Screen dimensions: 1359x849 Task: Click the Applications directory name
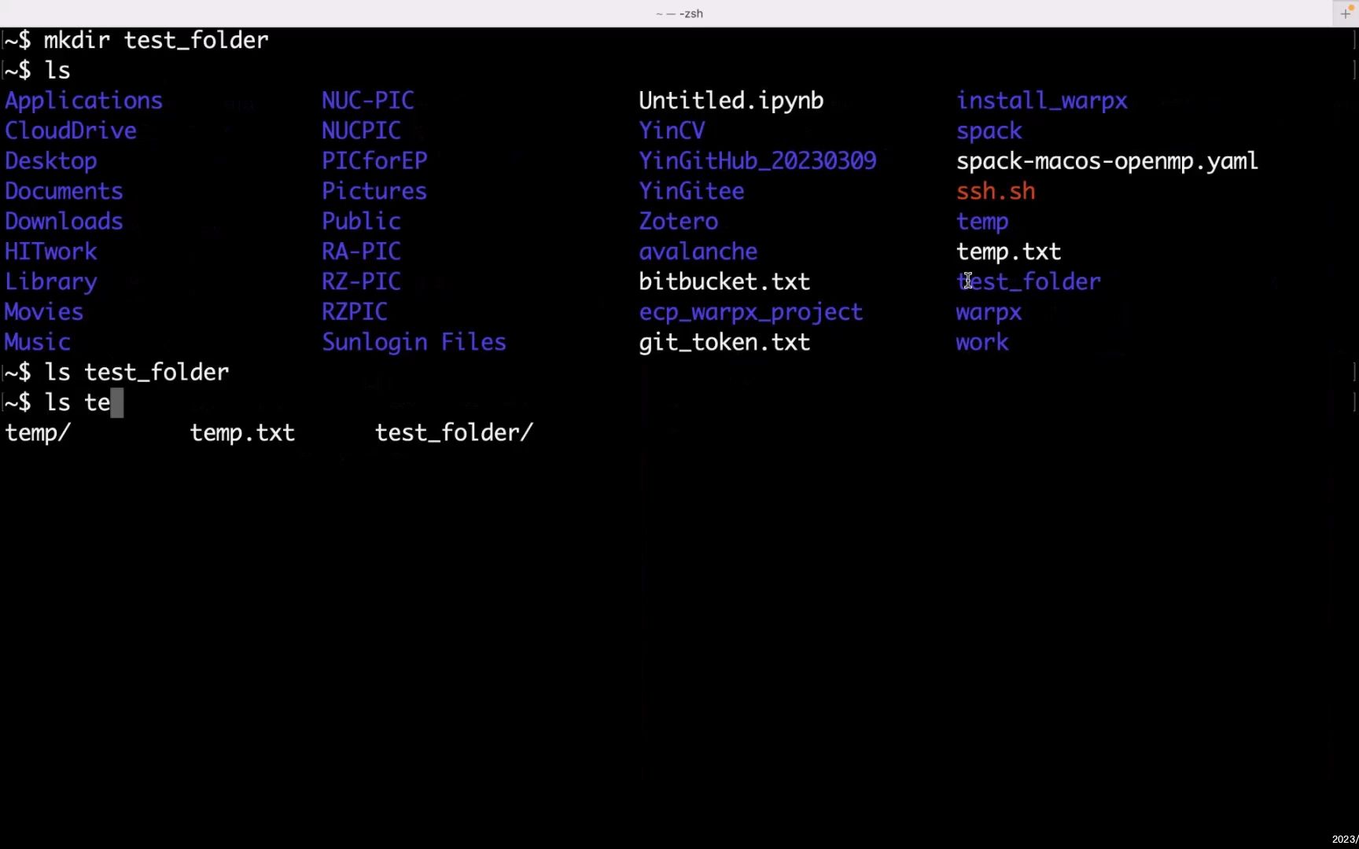(83, 101)
